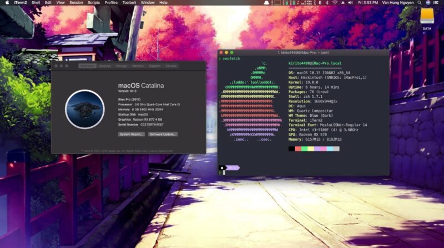Click 'kirito4499@iMac-Pro.local' header in terminal
This screenshot has height=248, width=444.
point(315,63)
